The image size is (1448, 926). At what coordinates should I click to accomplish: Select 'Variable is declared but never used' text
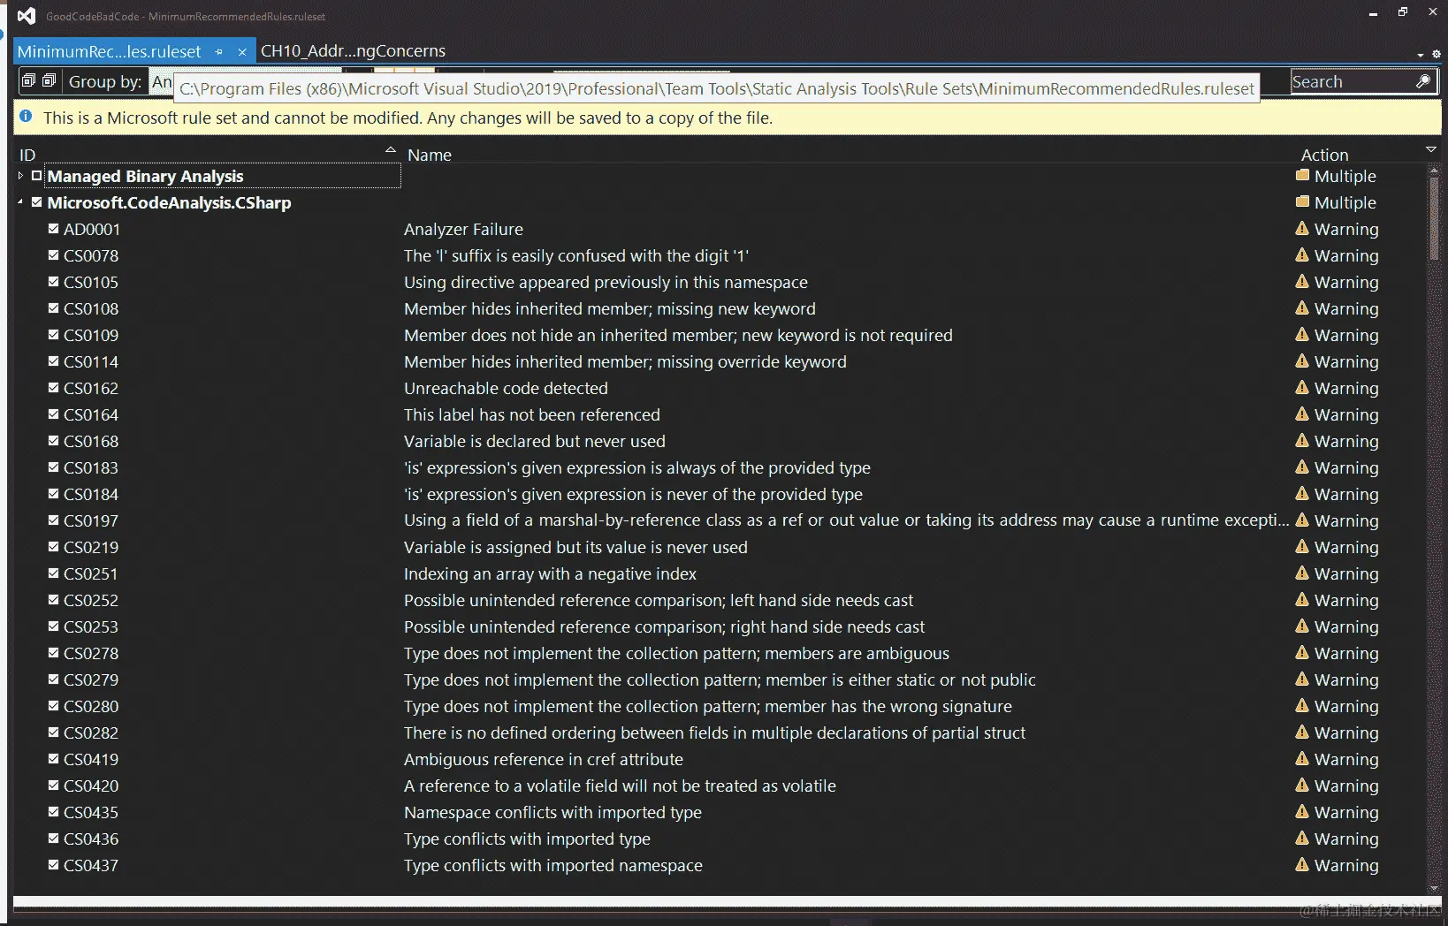click(x=535, y=441)
